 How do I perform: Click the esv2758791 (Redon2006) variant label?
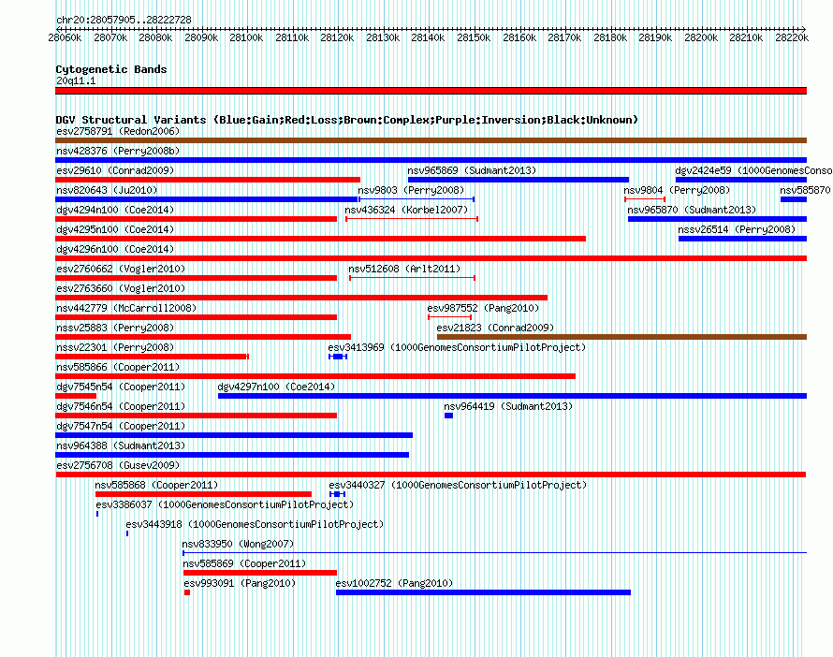pyautogui.click(x=118, y=131)
